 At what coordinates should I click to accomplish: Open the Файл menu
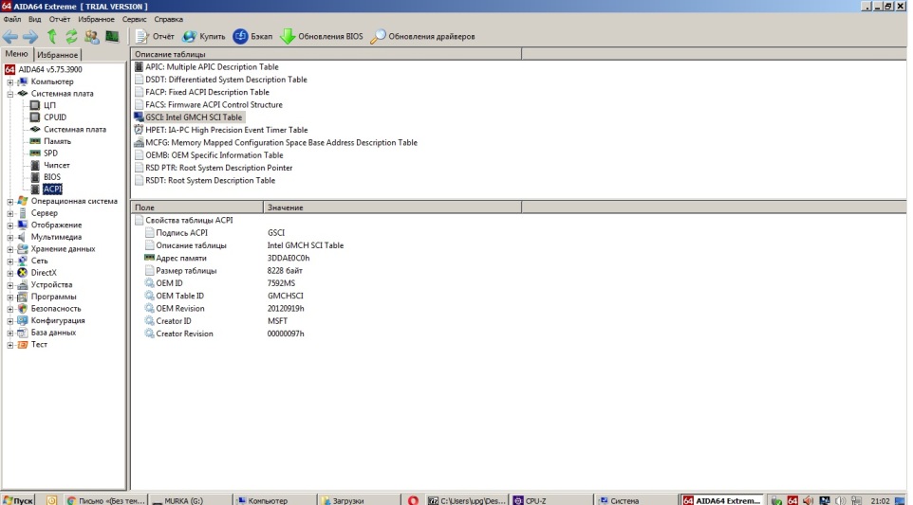click(12, 19)
